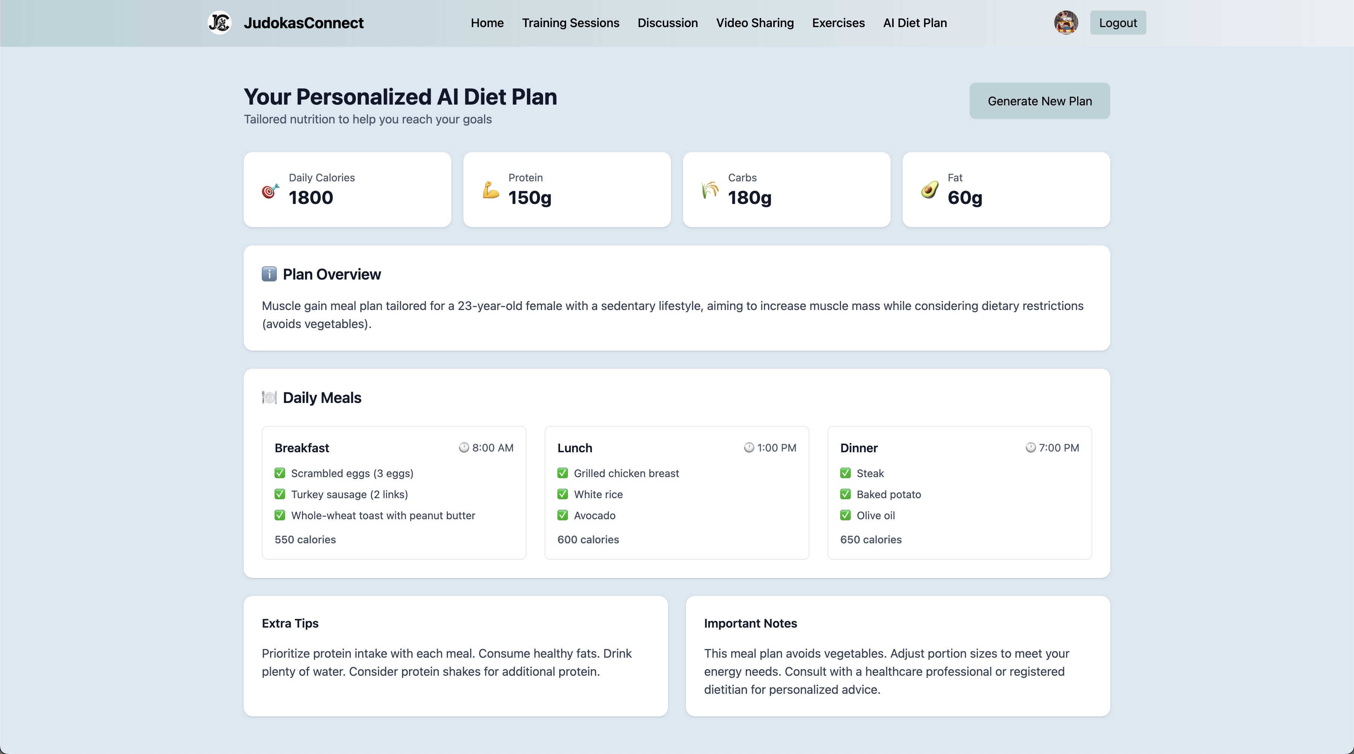Click the Carbs rice-sheaf icon
Image resolution: width=1354 pixels, height=754 pixels.
(710, 190)
